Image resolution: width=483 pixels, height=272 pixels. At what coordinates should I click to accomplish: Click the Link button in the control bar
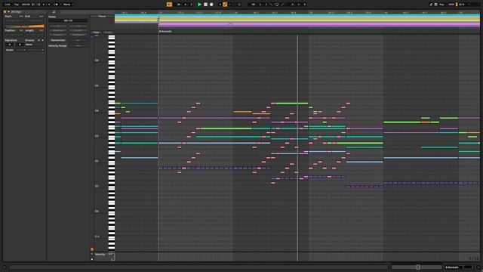pos(8,5)
